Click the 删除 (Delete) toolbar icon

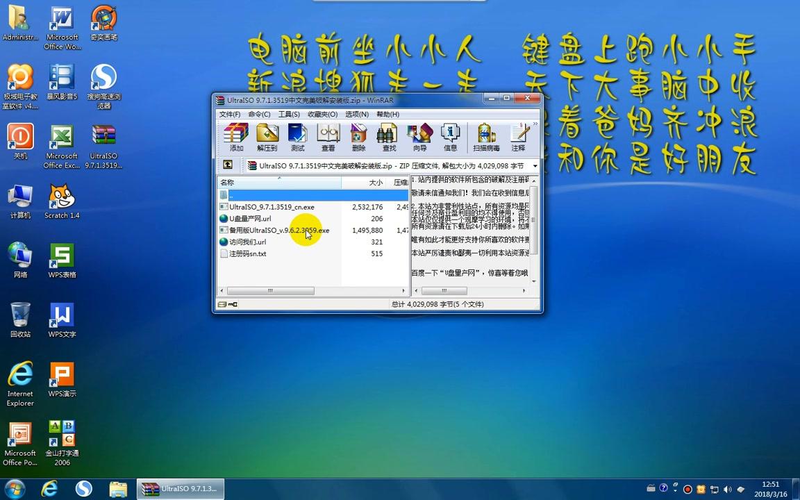coord(358,137)
